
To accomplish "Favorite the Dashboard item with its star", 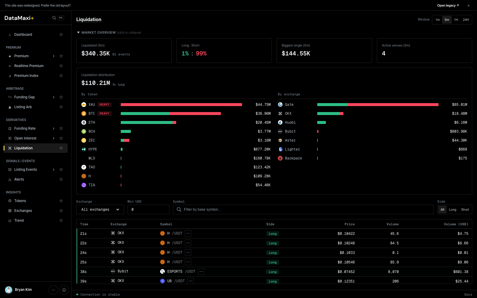I will tap(61, 35).
